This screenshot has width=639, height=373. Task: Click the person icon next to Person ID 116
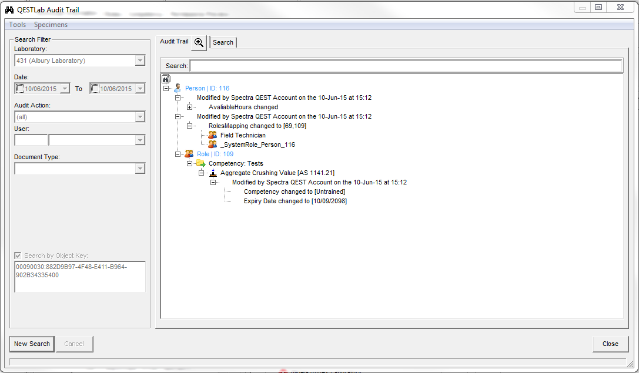point(178,88)
